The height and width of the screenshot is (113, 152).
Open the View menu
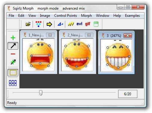[x=32, y=16]
